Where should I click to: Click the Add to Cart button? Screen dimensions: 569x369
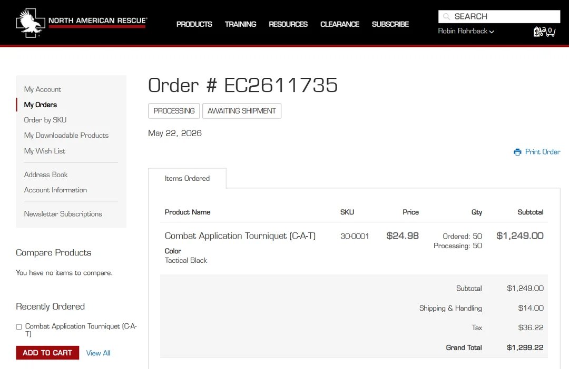click(47, 353)
